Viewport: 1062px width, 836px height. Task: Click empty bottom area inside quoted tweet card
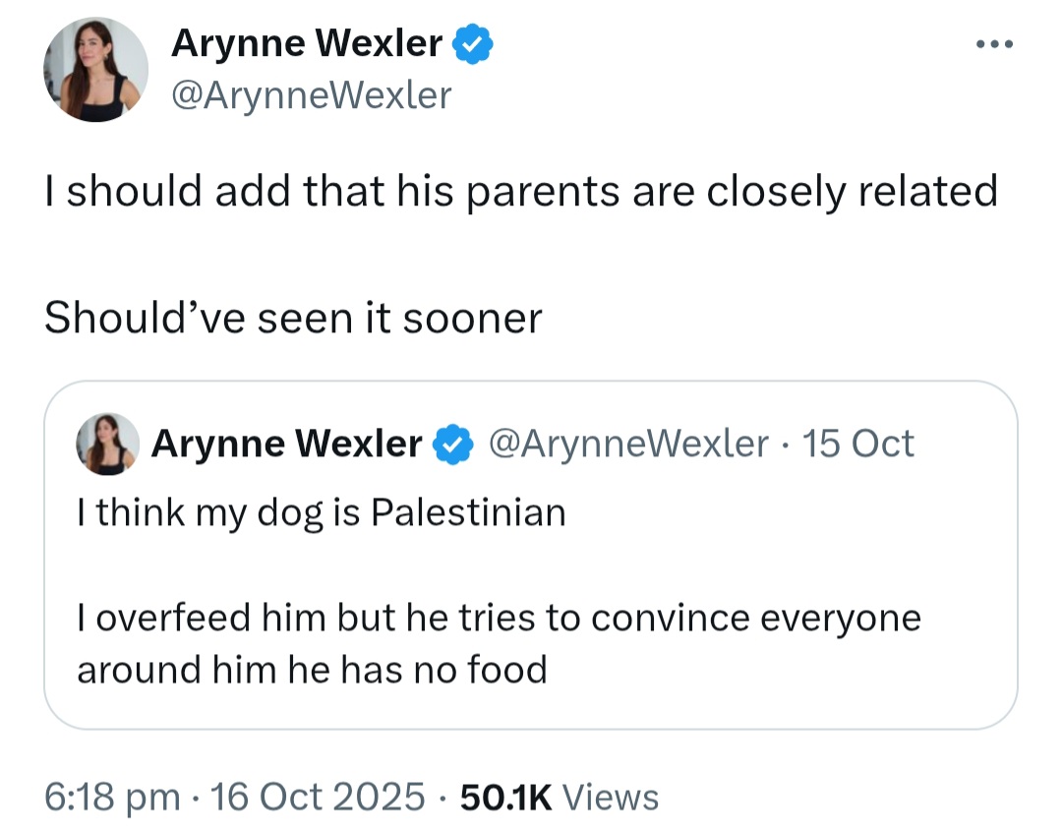(x=531, y=710)
